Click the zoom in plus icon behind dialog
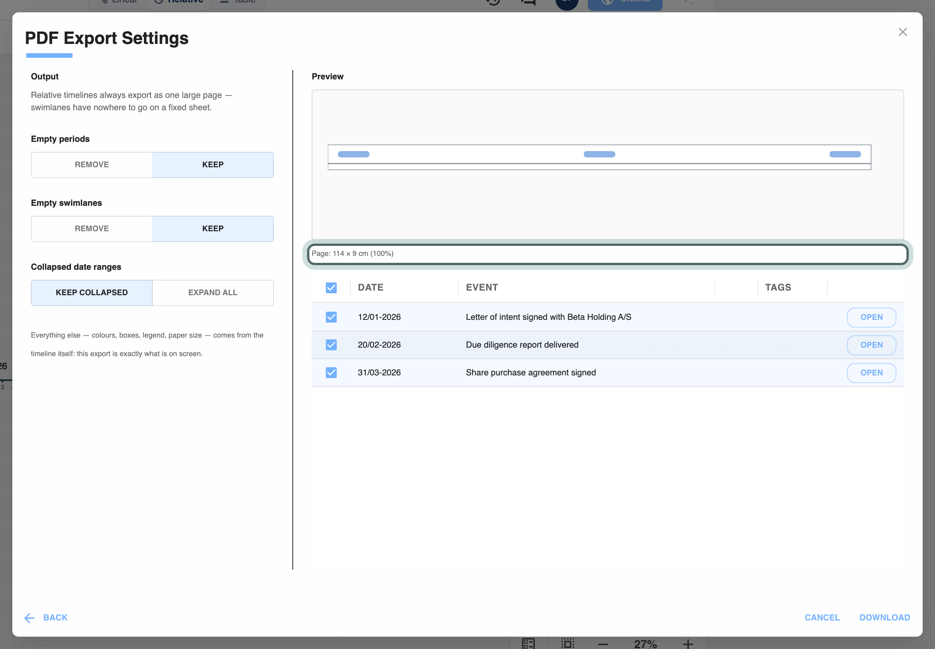 (688, 644)
